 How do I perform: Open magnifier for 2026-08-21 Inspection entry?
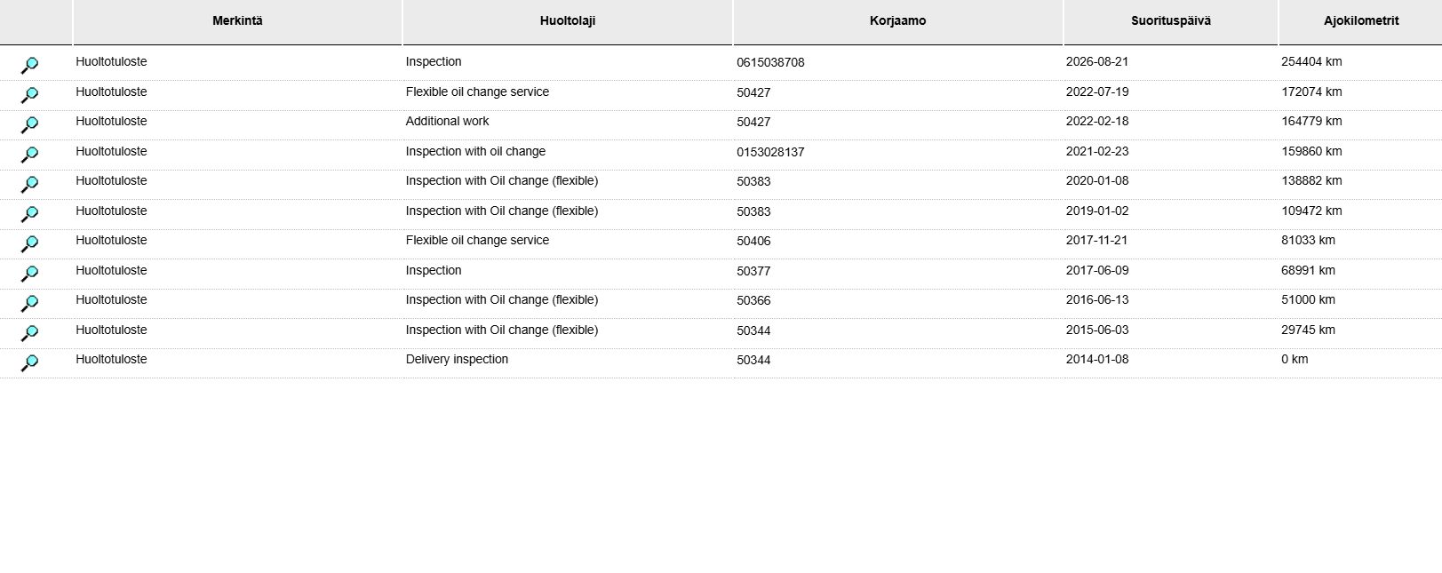29,66
